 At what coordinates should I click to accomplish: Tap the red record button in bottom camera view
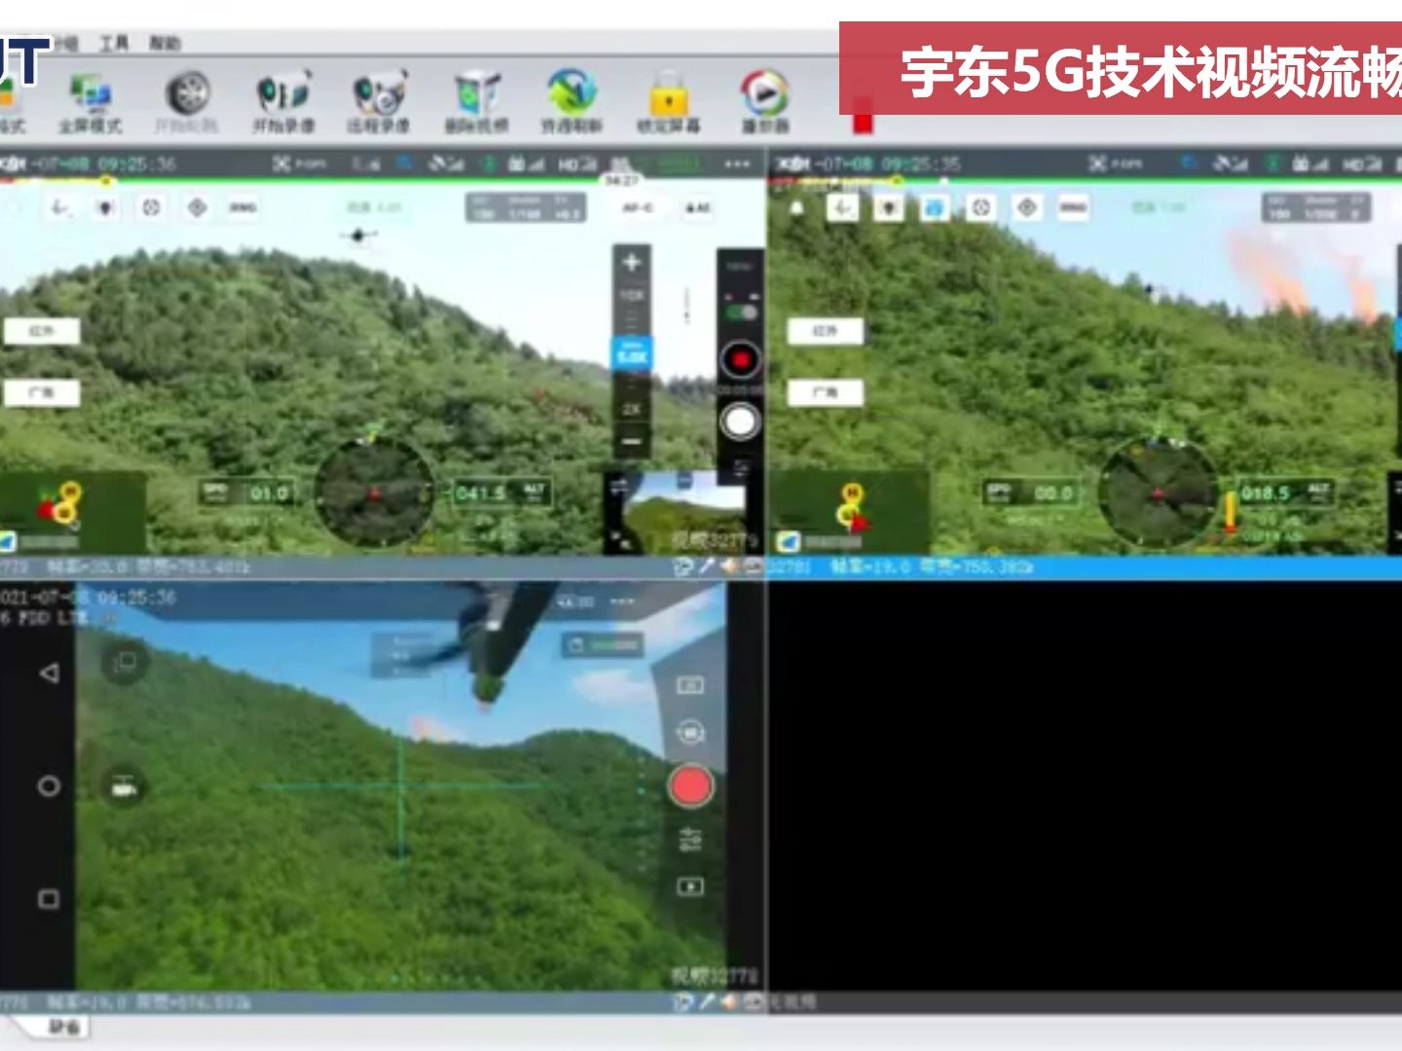[691, 782]
